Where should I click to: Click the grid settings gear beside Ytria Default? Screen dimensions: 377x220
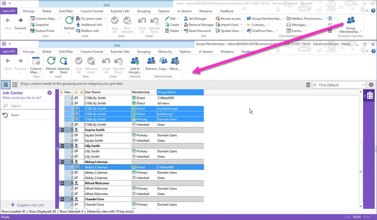point(371,85)
